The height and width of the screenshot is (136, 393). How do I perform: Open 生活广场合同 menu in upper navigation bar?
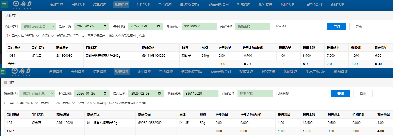click(x=312, y=5)
